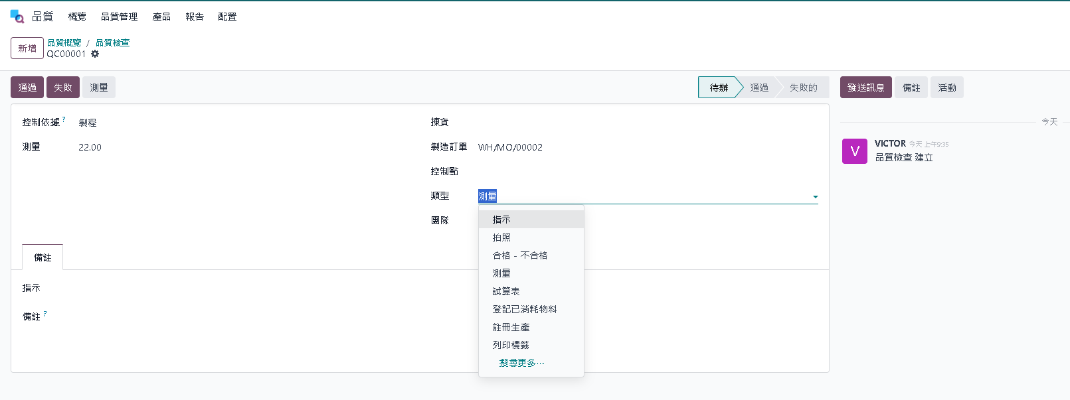Set status to 失敗的 in status bar
This screenshot has width=1070, height=400.
[803, 88]
